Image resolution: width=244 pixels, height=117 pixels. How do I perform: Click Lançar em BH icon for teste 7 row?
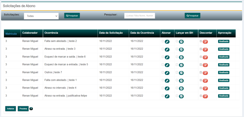(181, 73)
